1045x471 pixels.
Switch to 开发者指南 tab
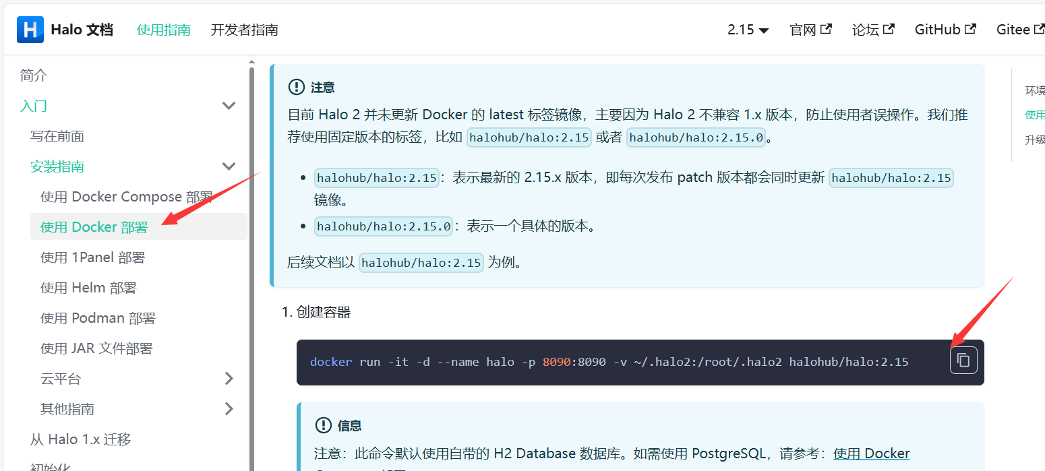click(x=245, y=30)
